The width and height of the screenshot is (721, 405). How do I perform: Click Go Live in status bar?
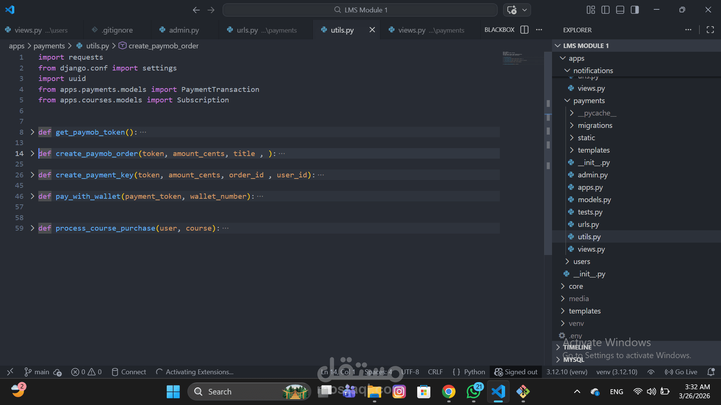681,372
